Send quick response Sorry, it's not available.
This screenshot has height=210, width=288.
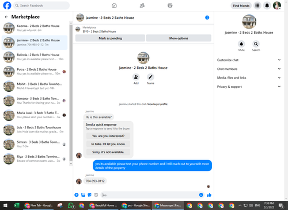tap(108, 152)
